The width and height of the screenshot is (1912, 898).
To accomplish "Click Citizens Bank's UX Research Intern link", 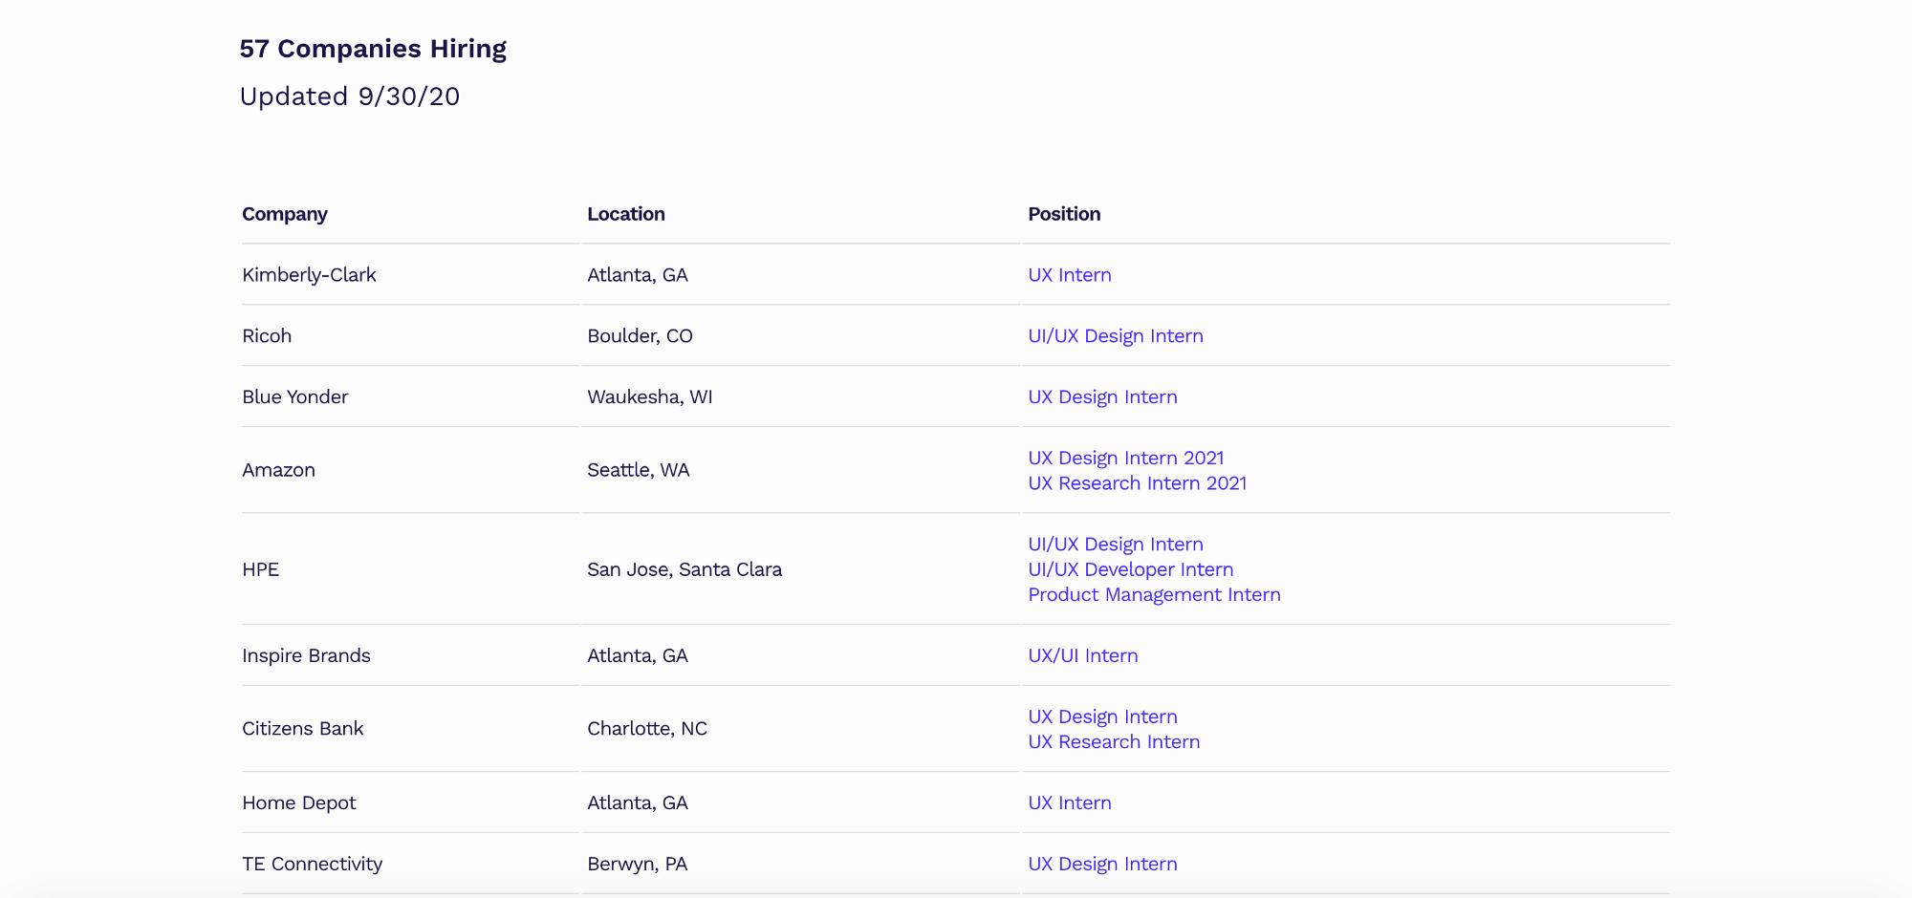I will [1114, 742].
